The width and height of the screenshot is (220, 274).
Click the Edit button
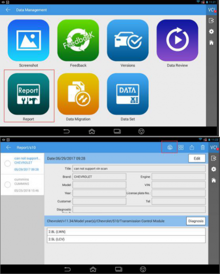pos(197,158)
